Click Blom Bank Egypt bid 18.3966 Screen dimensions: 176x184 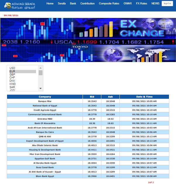pyautogui.click(x=92, y=176)
